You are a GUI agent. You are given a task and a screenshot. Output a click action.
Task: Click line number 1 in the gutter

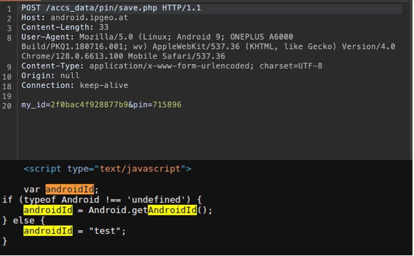pyautogui.click(x=9, y=9)
